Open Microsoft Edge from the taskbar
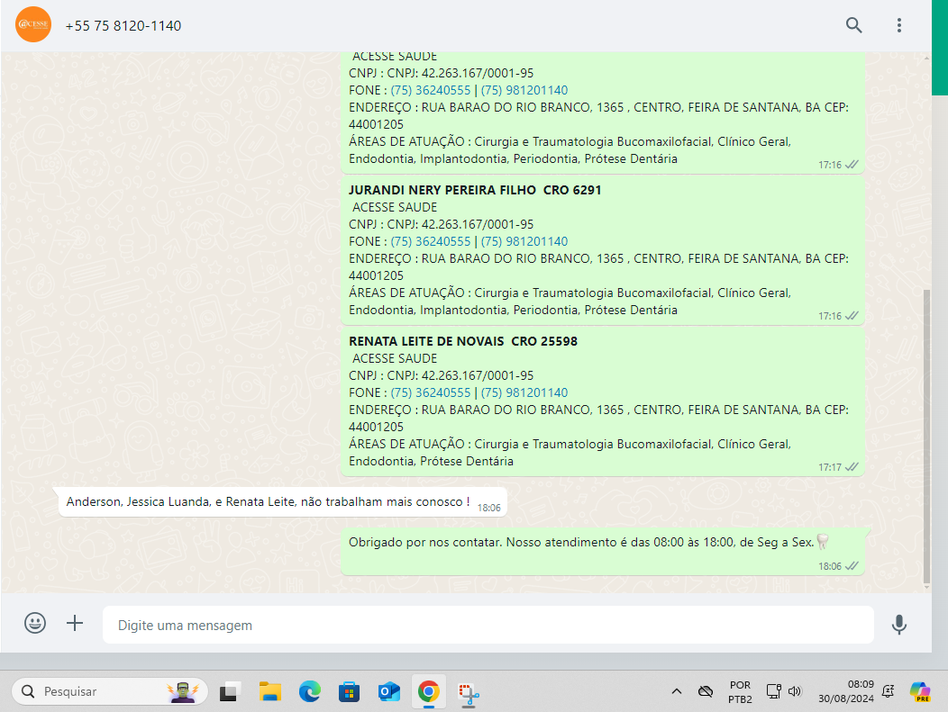The height and width of the screenshot is (712, 948). click(x=310, y=691)
